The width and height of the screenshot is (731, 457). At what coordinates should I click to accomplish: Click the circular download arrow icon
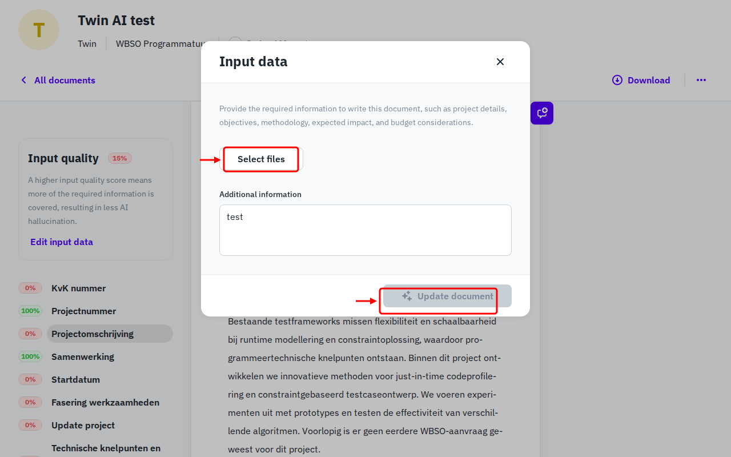coord(617,80)
